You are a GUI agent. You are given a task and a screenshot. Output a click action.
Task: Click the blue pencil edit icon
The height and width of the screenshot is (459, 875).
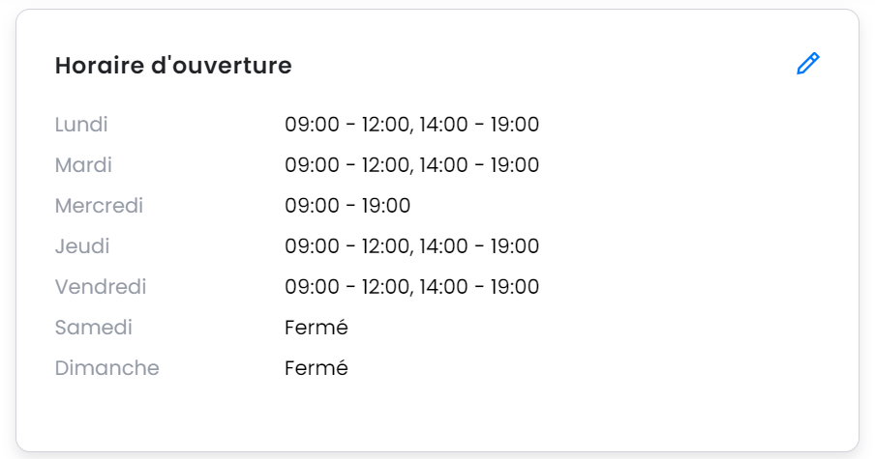coord(807,64)
